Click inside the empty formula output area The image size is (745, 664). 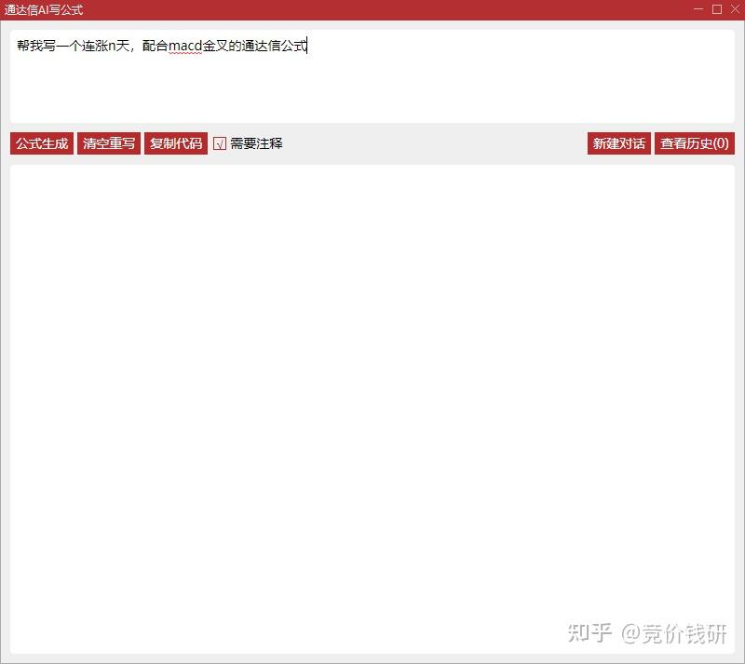point(372,409)
